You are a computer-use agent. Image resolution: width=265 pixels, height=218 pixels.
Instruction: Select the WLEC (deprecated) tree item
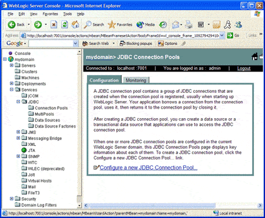(47, 168)
